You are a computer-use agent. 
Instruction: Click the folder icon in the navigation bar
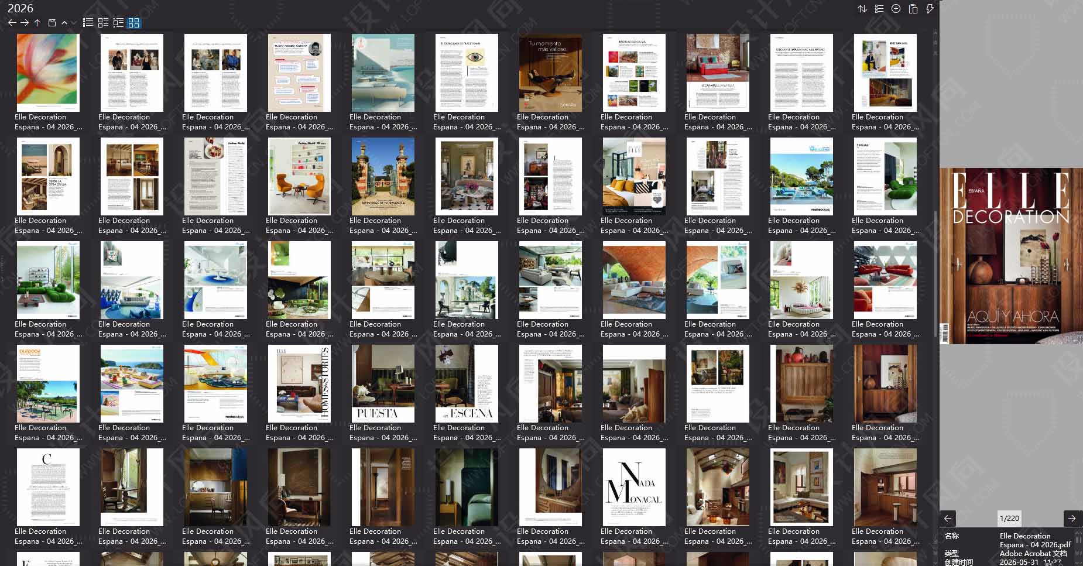tap(52, 23)
